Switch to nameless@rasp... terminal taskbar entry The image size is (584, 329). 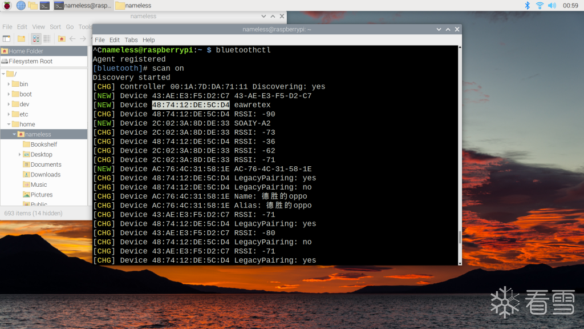(x=83, y=5)
